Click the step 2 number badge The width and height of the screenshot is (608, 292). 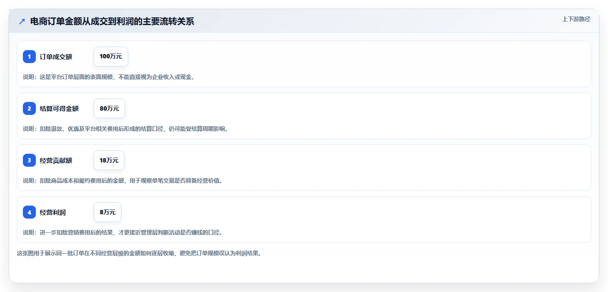click(29, 108)
